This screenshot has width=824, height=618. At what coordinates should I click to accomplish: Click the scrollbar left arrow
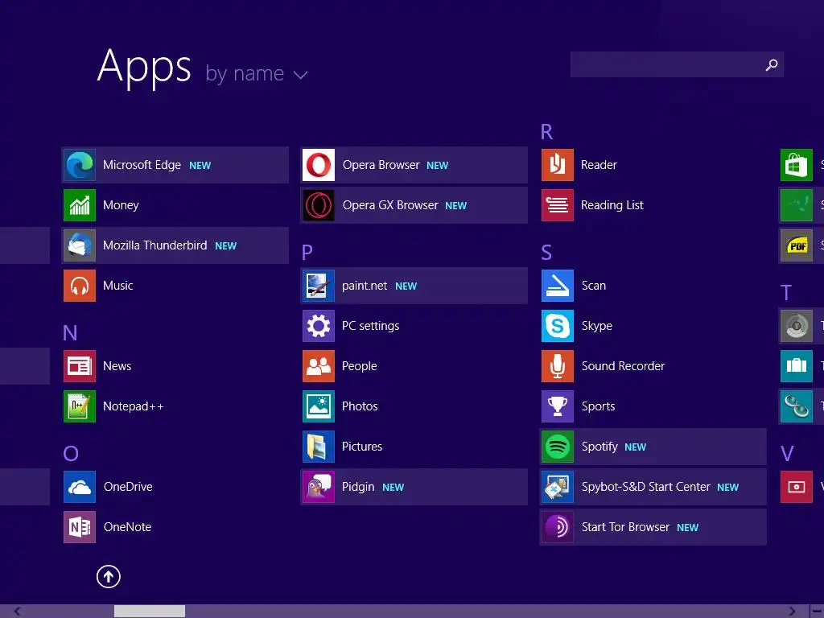[x=18, y=612]
